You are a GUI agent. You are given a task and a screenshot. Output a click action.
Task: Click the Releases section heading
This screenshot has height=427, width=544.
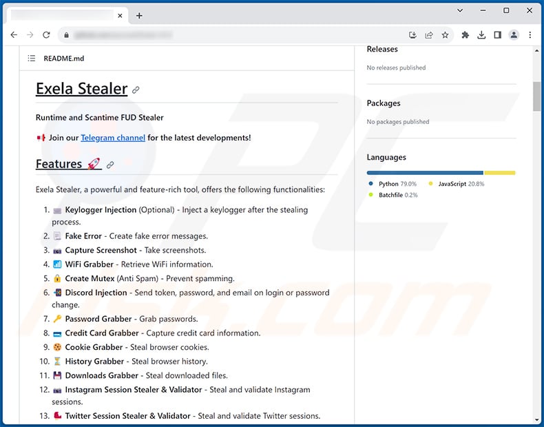[x=382, y=49]
